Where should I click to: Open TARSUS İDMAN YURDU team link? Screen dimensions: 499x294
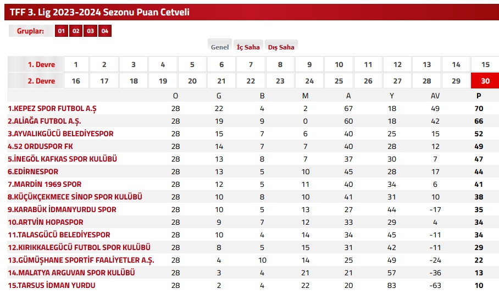click(52, 285)
